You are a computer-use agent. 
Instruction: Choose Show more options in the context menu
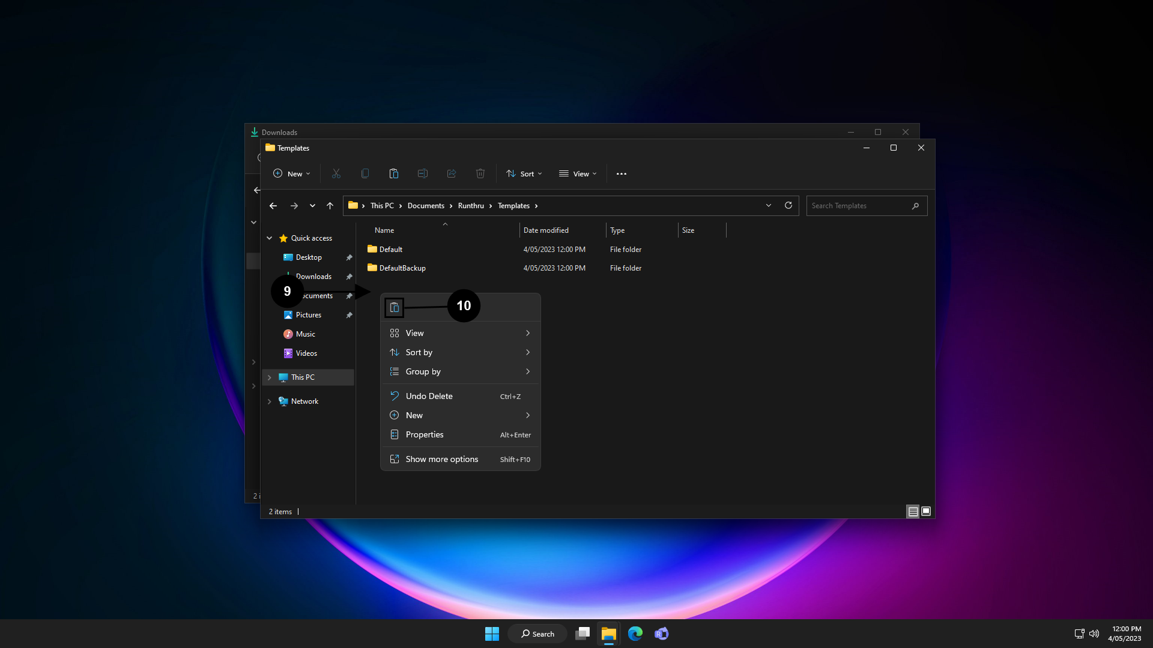[x=442, y=459]
